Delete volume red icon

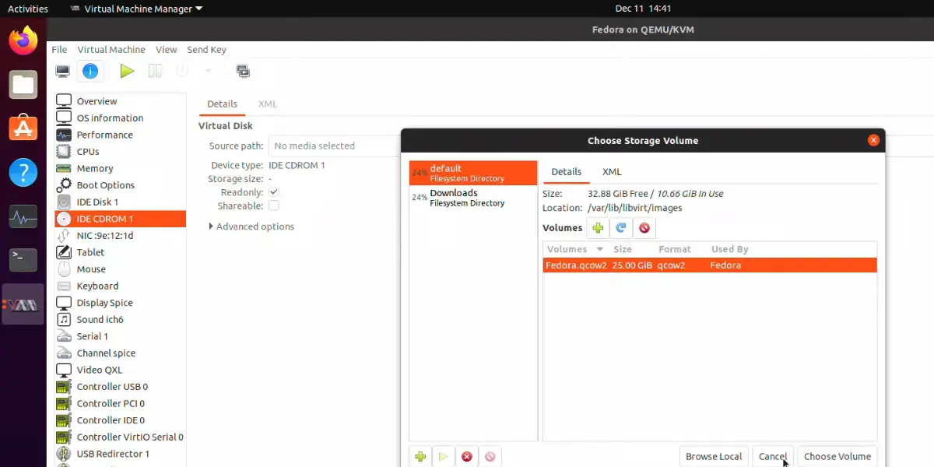[644, 228]
